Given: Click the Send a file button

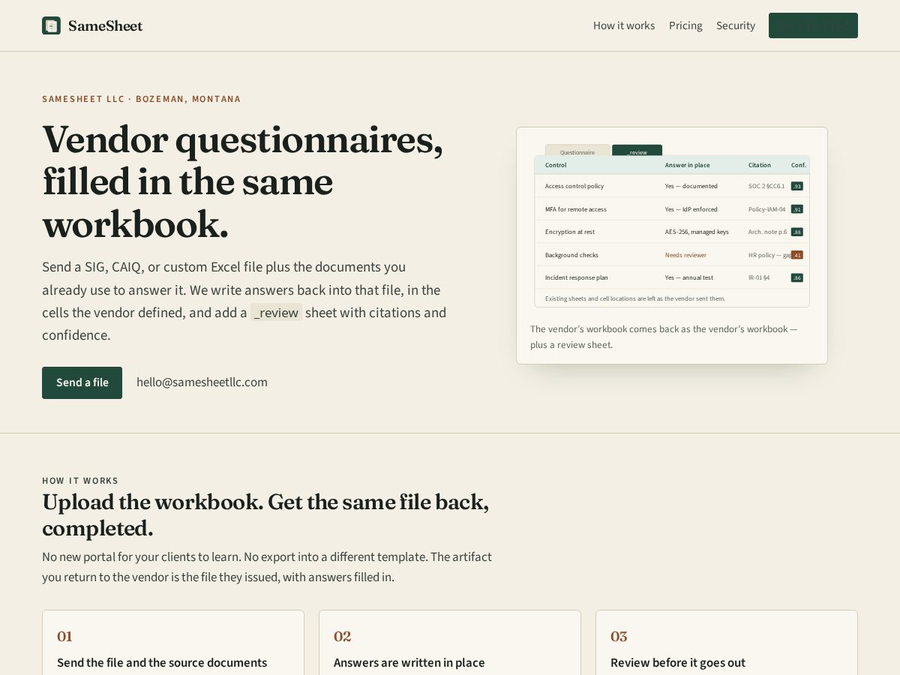Looking at the screenshot, I should [x=82, y=382].
